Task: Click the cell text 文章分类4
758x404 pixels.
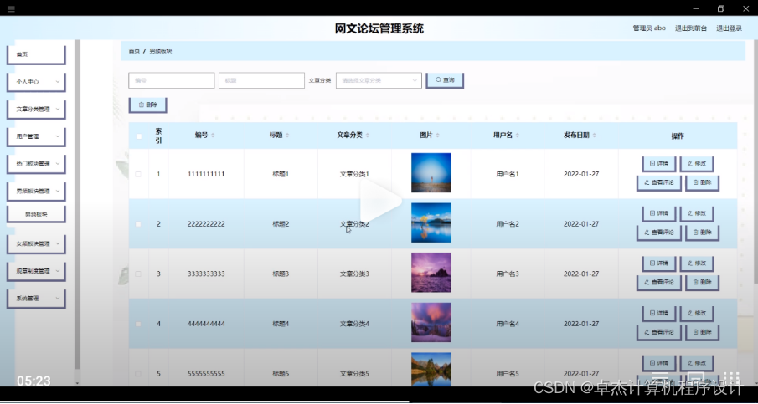Action: 354,324
